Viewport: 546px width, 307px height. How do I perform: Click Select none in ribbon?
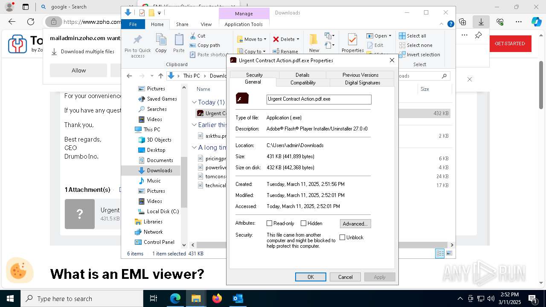[415, 45]
